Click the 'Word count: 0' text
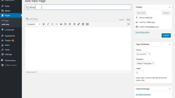This screenshot has height=98, width=175. point(32,72)
